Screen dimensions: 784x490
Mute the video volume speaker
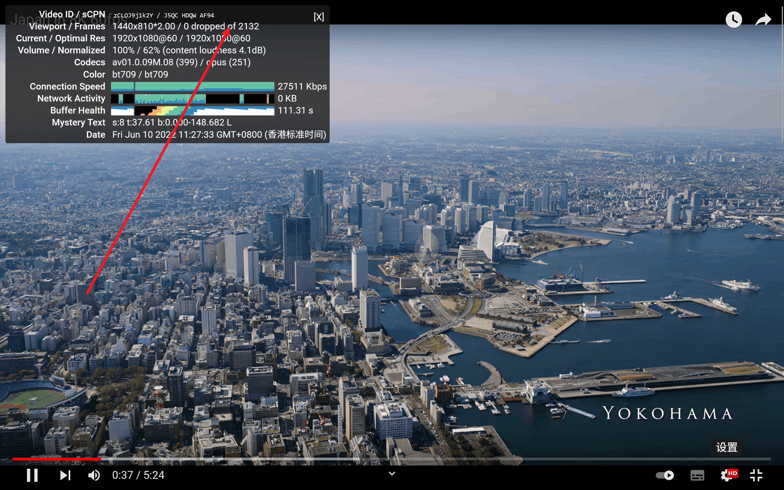[x=94, y=475]
